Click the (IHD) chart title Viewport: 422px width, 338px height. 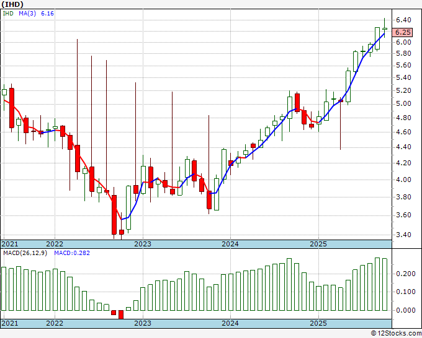[x=12, y=4]
